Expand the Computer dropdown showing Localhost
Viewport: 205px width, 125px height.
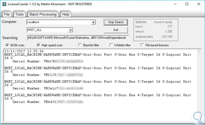tap(93, 22)
